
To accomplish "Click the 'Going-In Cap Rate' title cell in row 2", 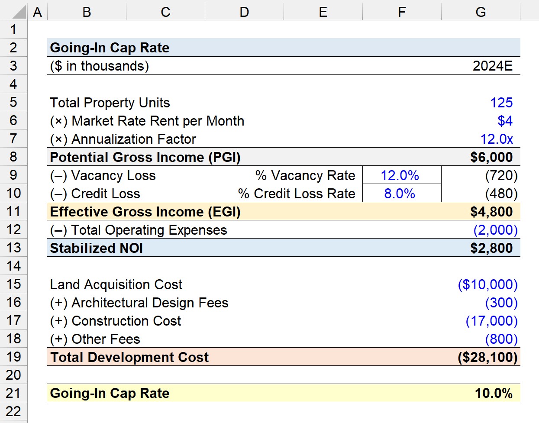I will pos(110,48).
